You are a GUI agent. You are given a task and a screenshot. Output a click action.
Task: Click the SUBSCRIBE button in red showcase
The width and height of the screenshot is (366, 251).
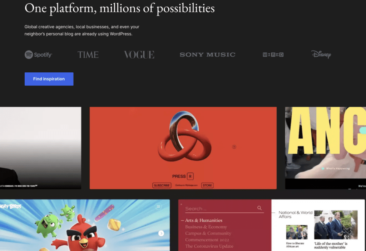(x=162, y=185)
